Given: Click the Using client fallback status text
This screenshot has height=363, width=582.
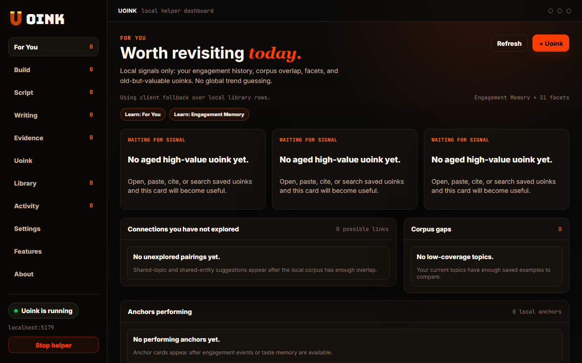Looking at the screenshot, I should [x=195, y=98].
